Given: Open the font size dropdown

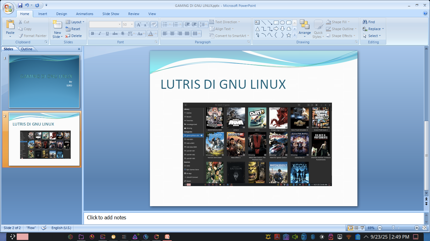Looking at the screenshot, I should coord(132,24).
